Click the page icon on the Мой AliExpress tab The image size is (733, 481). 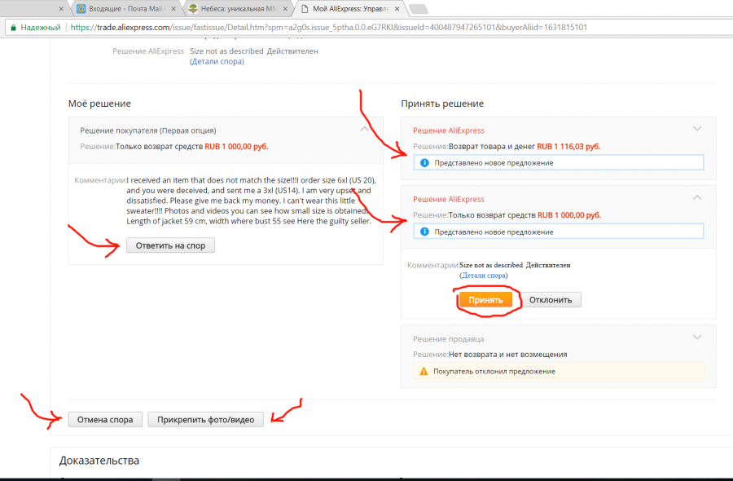pyautogui.click(x=305, y=8)
